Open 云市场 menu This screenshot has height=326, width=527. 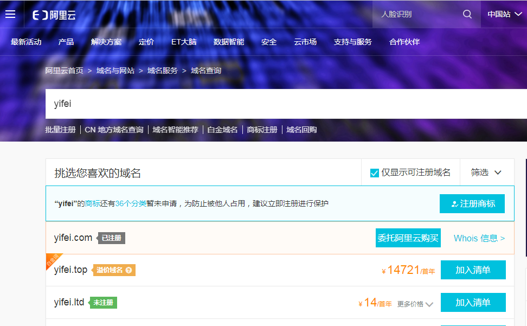pos(305,42)
